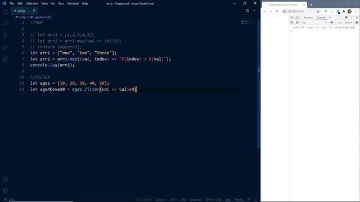Click the console Filter field
Image resolution: width=360 pixels, height=202 pixels.
coord(340,22)
